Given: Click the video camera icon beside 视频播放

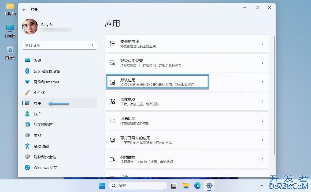Looking at the screenshot, I should pos(112,159).
